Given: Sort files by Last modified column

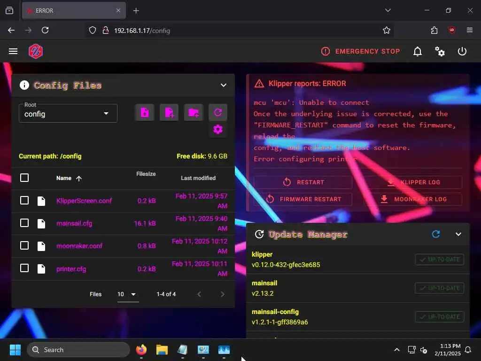Looking at the screenshot, I should coord(198,178).
